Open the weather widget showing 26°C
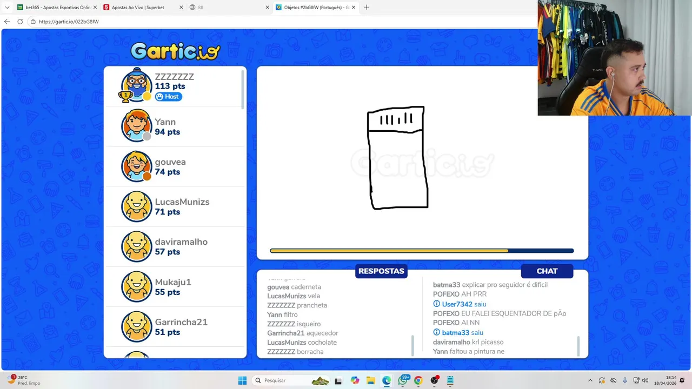The height and width of the screenshot is (389, 692). [24, 380]
